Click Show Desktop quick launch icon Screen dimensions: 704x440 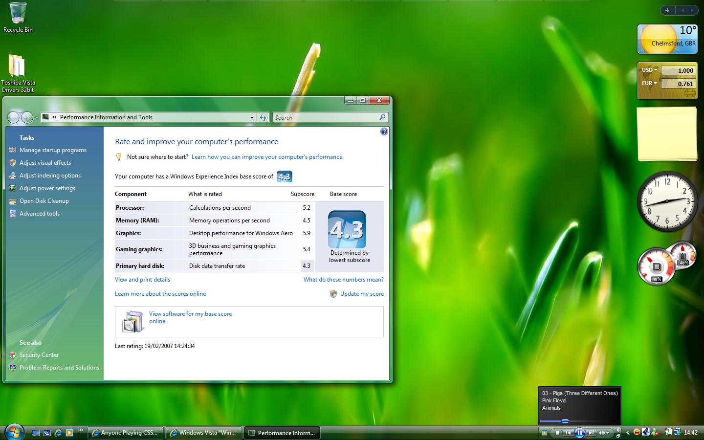[x=36, y=433]
